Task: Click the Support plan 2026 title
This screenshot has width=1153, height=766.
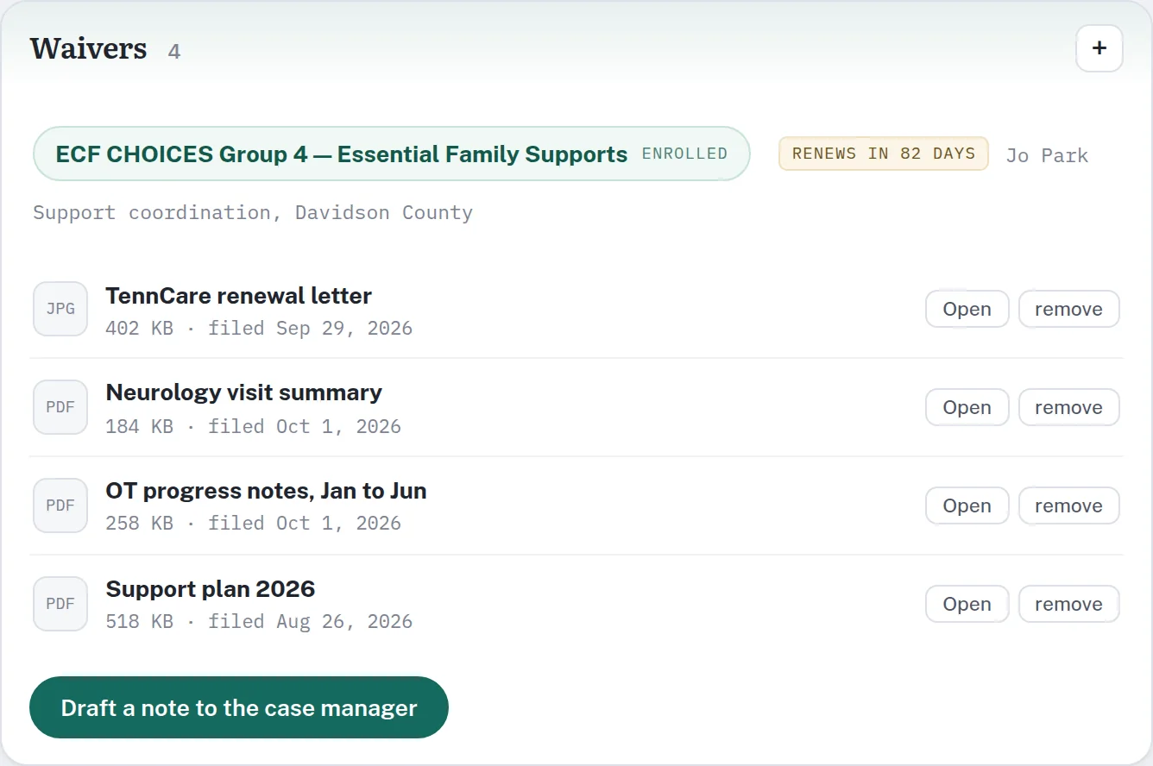Action: (211, 589)
